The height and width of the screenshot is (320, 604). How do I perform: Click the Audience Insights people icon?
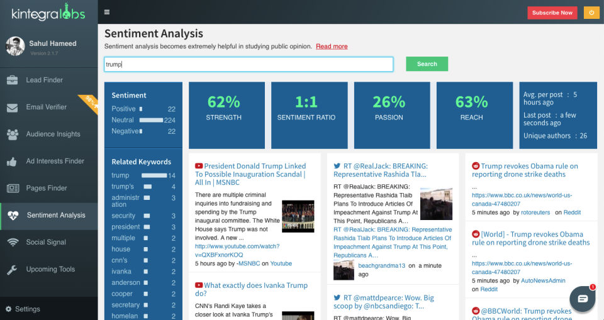(13, 135)
